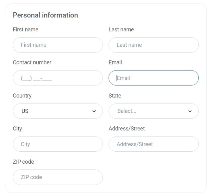Click the "Contact number" label text
The width and height of the screenshot is (212, 196).
[x=32, y=62]
